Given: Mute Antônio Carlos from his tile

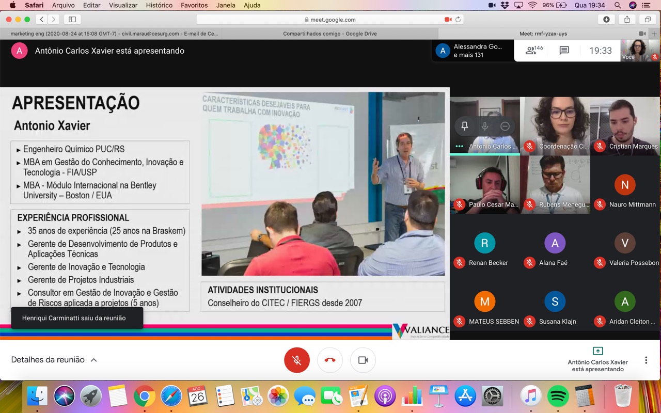Looking at the screenshot, I should [x=484, y=126].
